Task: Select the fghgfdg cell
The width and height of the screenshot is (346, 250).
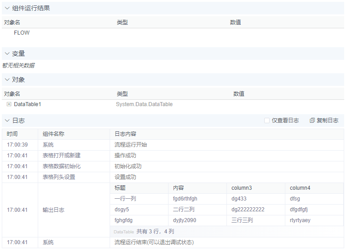Action: tap(124, 220)
